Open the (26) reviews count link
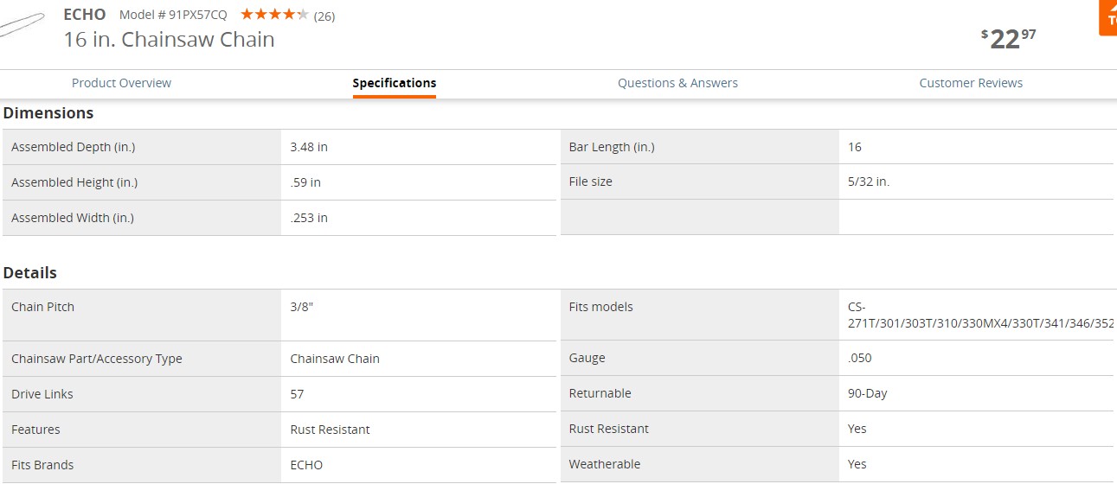This screenshot has height=484, width=1117. coord(324,16)
